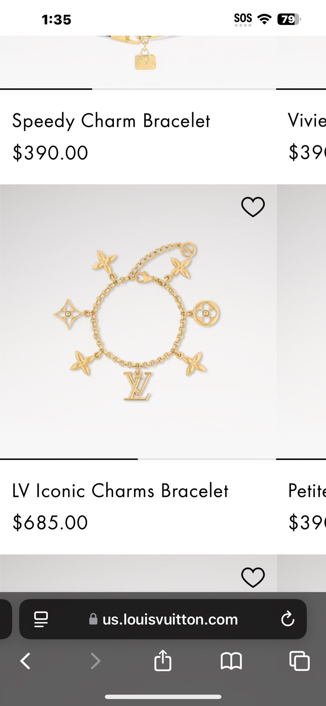Select the LV Iconic Charms Bracelet image
Screen dimensions: 326x706
tap(138, 321)
